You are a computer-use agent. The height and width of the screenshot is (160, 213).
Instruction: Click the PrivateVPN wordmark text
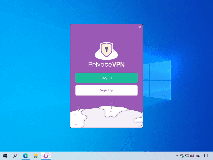pos(106,65)
